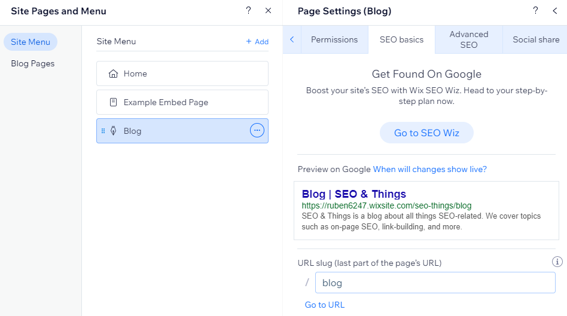
Task: Click the Example Embed Page document icon
Action: 113,102
